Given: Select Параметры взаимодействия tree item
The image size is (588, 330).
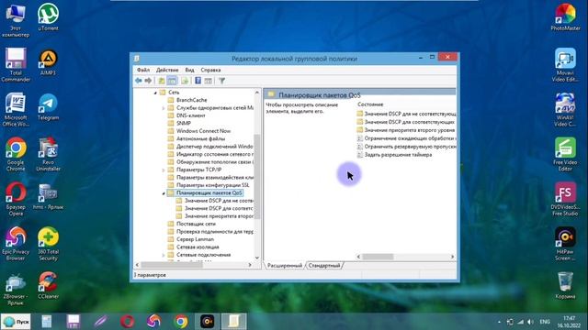Looking at the screenshot, I should click(214, 177).
